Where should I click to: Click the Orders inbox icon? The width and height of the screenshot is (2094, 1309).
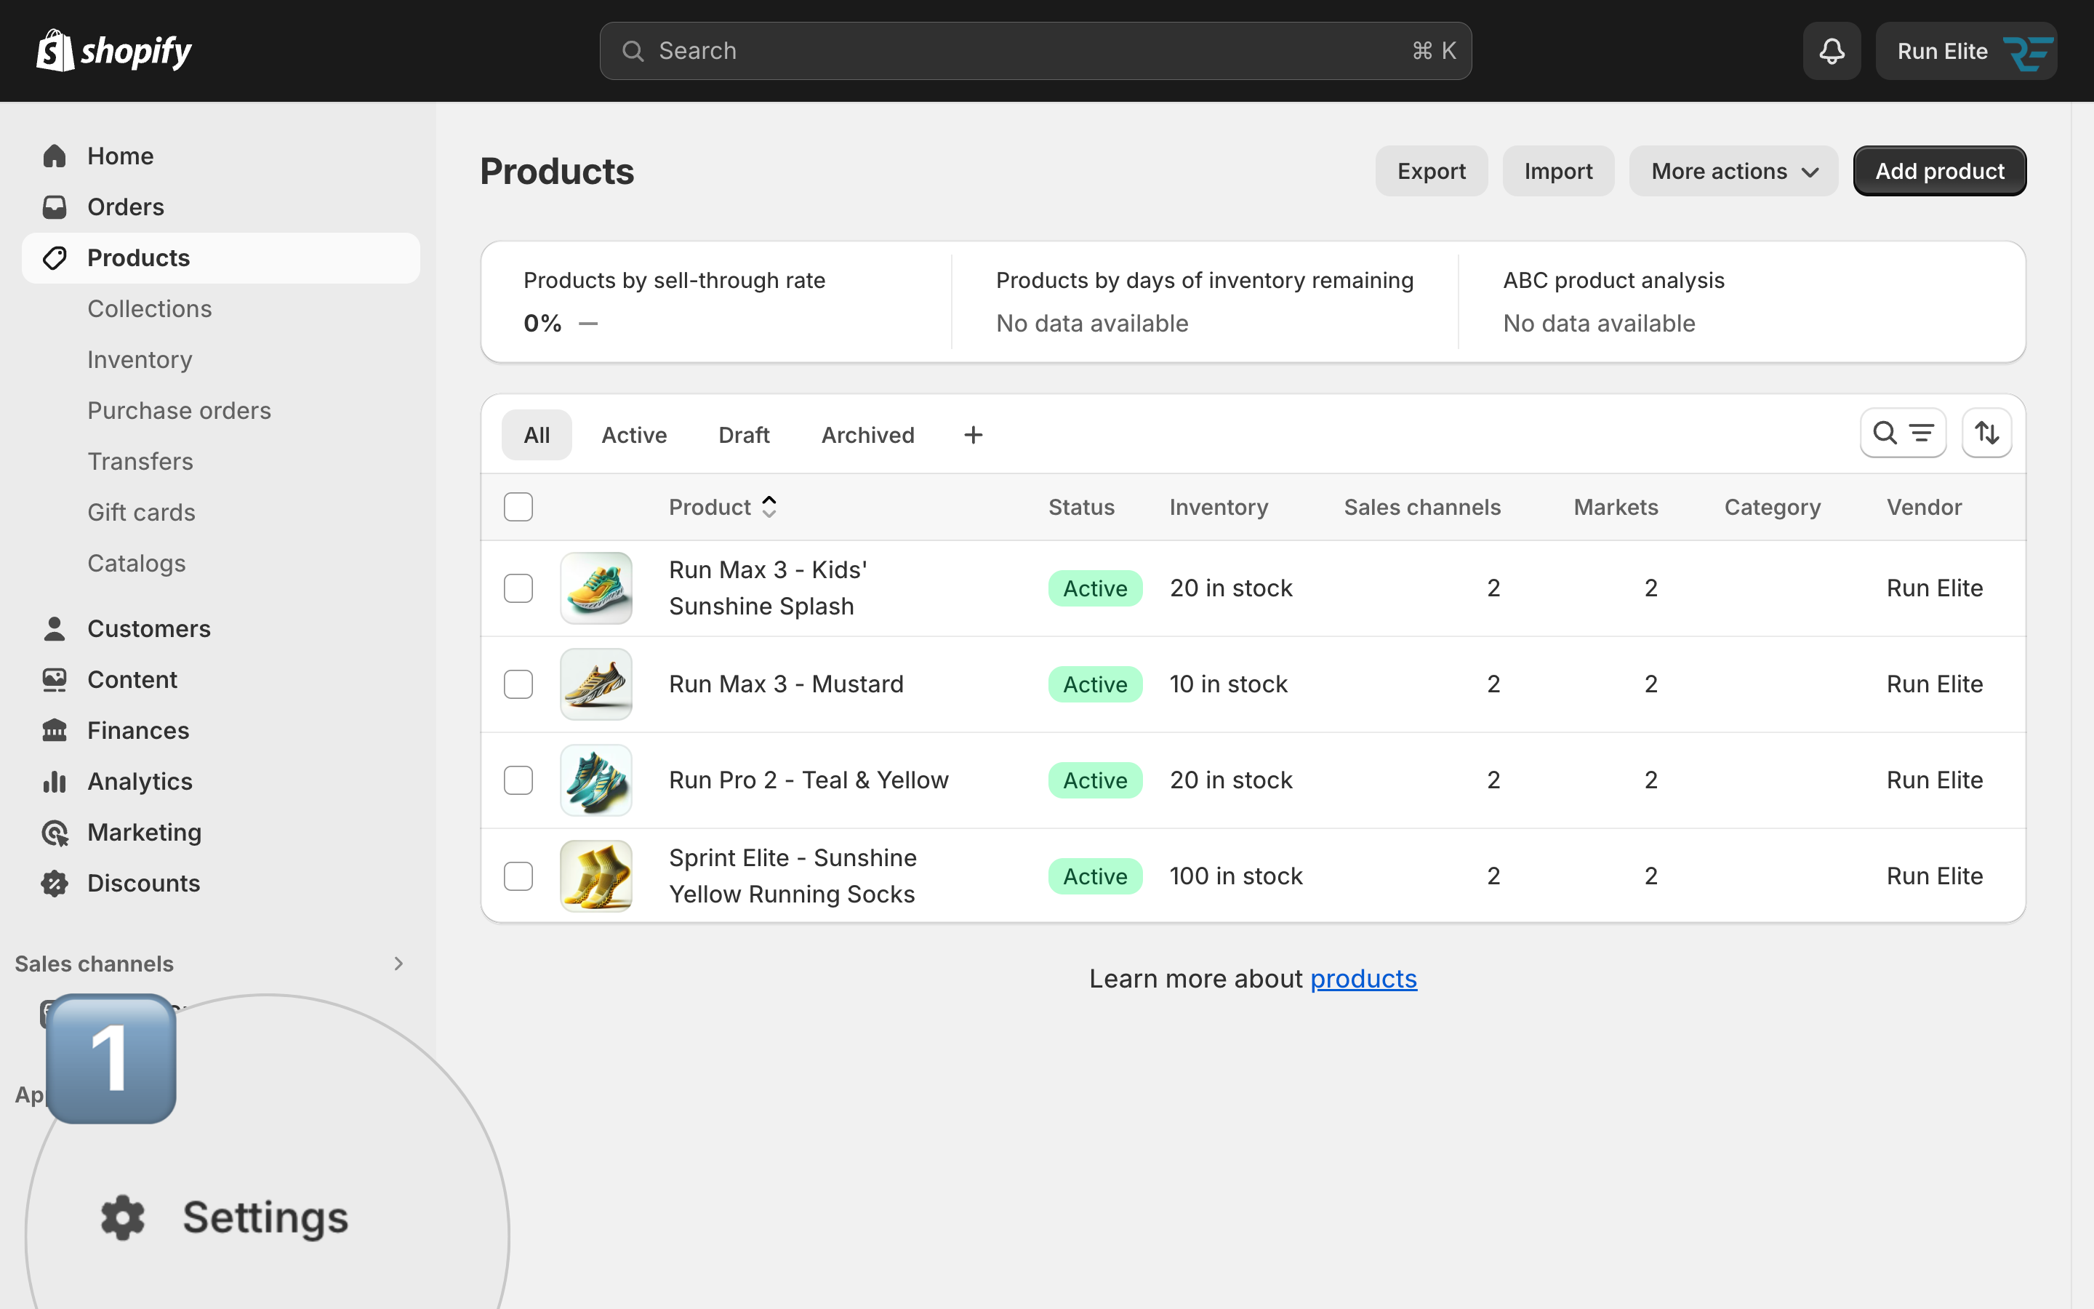click(x=55, y=207)
